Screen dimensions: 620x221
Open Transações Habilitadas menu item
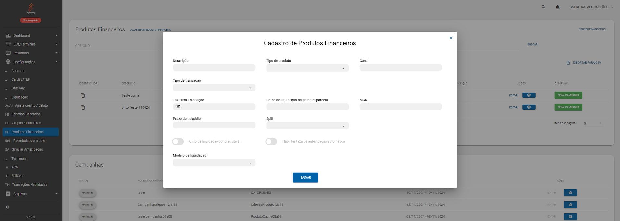[31, 185]
